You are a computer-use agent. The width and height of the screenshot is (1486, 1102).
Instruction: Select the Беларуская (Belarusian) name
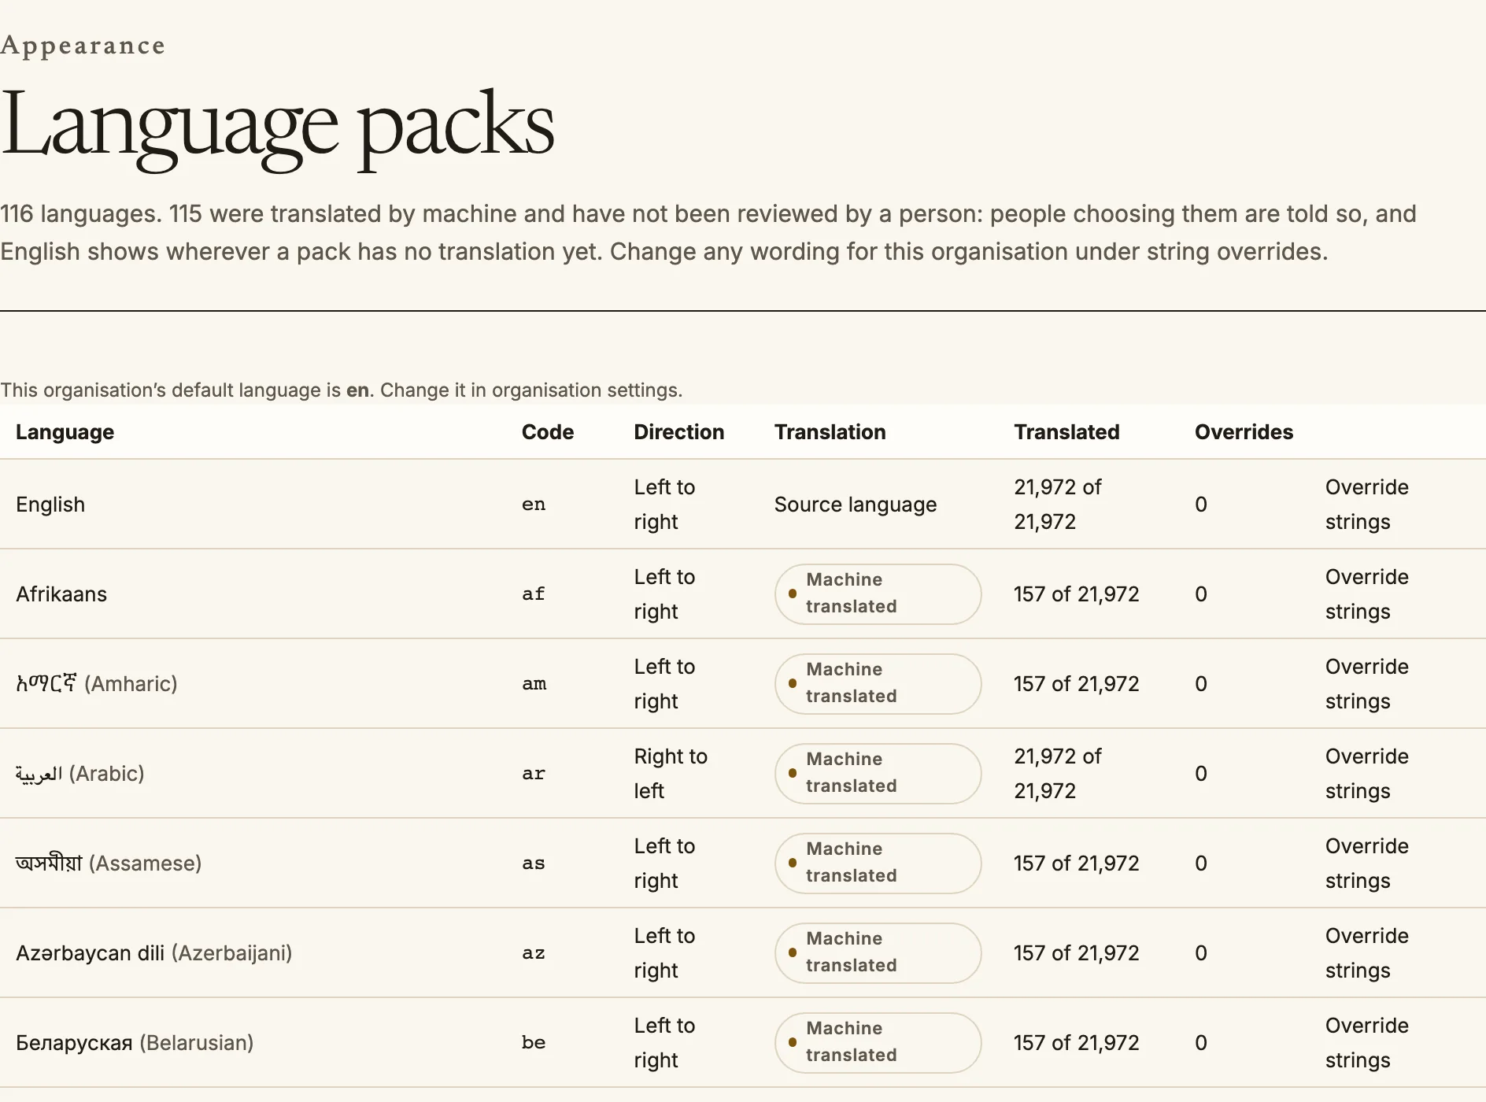click(135, 1043)
